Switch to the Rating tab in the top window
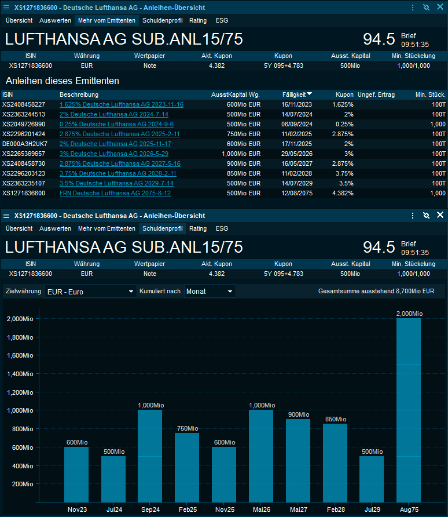 pyautogui.click(x=198, y=20)
